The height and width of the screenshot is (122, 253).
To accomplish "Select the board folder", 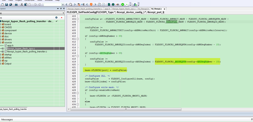I will click(x=8, y=24).
